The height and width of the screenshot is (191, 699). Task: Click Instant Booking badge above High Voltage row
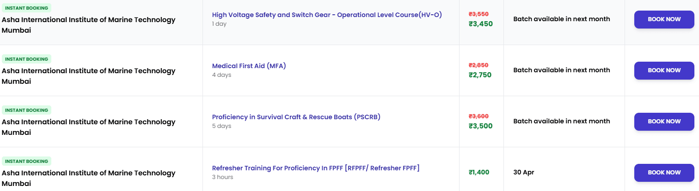tap(26, 8)
